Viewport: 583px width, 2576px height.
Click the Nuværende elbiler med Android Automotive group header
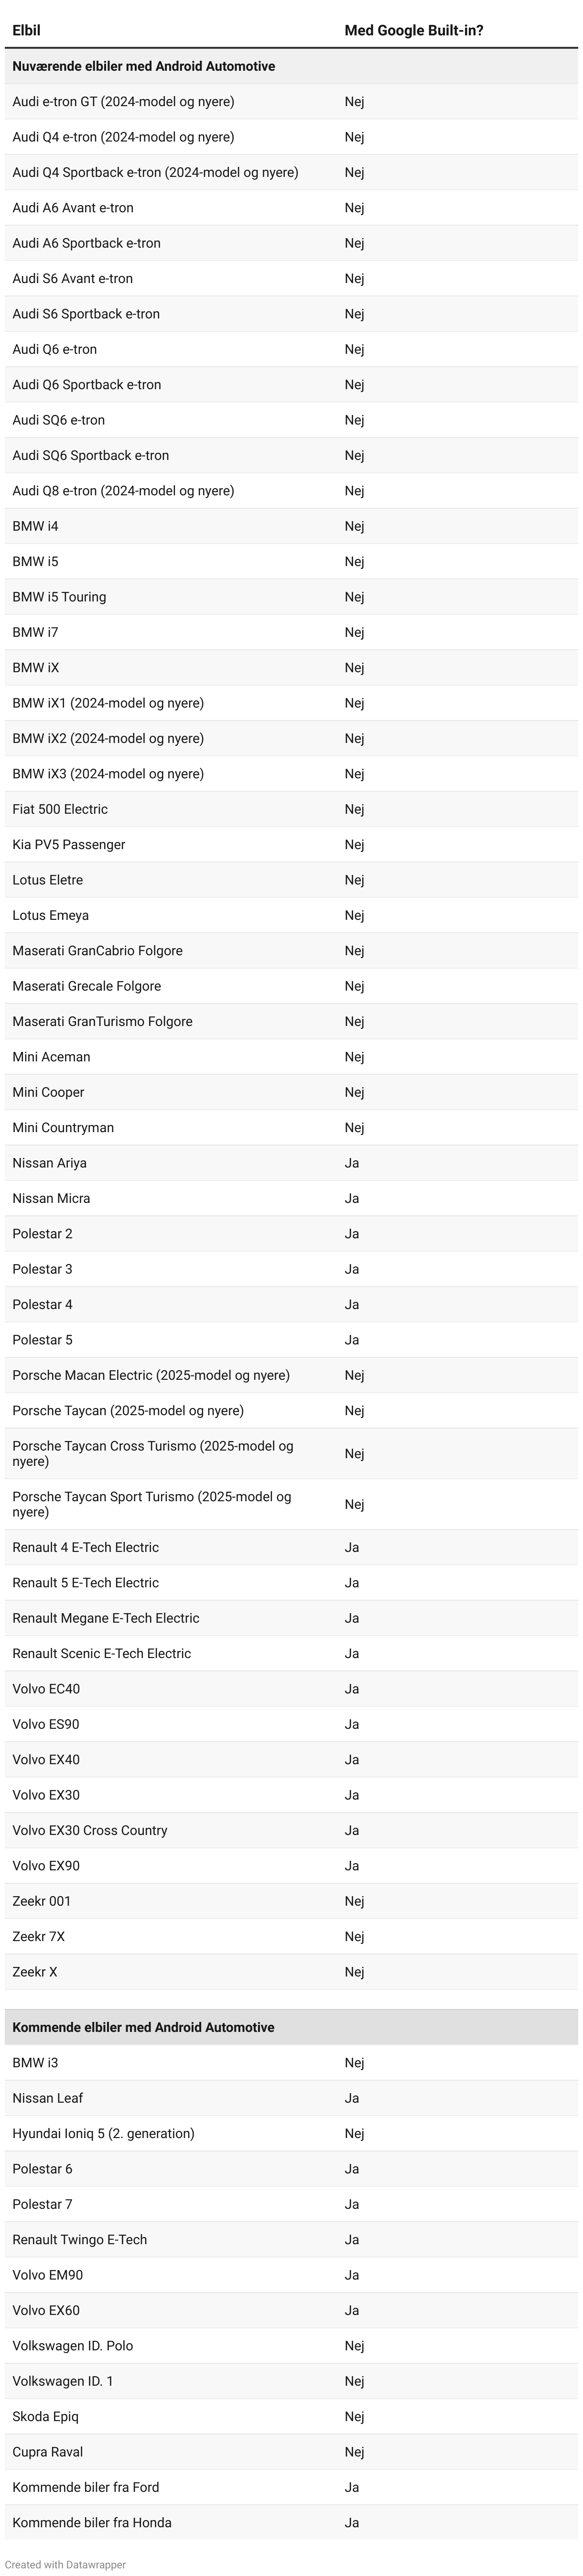point(143,66)
